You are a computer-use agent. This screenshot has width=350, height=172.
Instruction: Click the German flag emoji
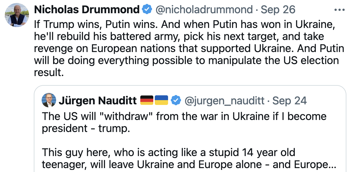(x=147, y=100)
